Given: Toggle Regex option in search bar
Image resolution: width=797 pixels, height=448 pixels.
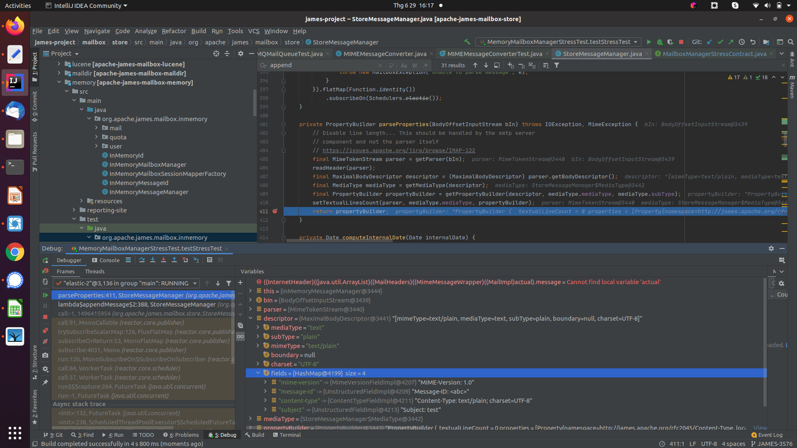Looking at the screenshot, I should (425, 65).
